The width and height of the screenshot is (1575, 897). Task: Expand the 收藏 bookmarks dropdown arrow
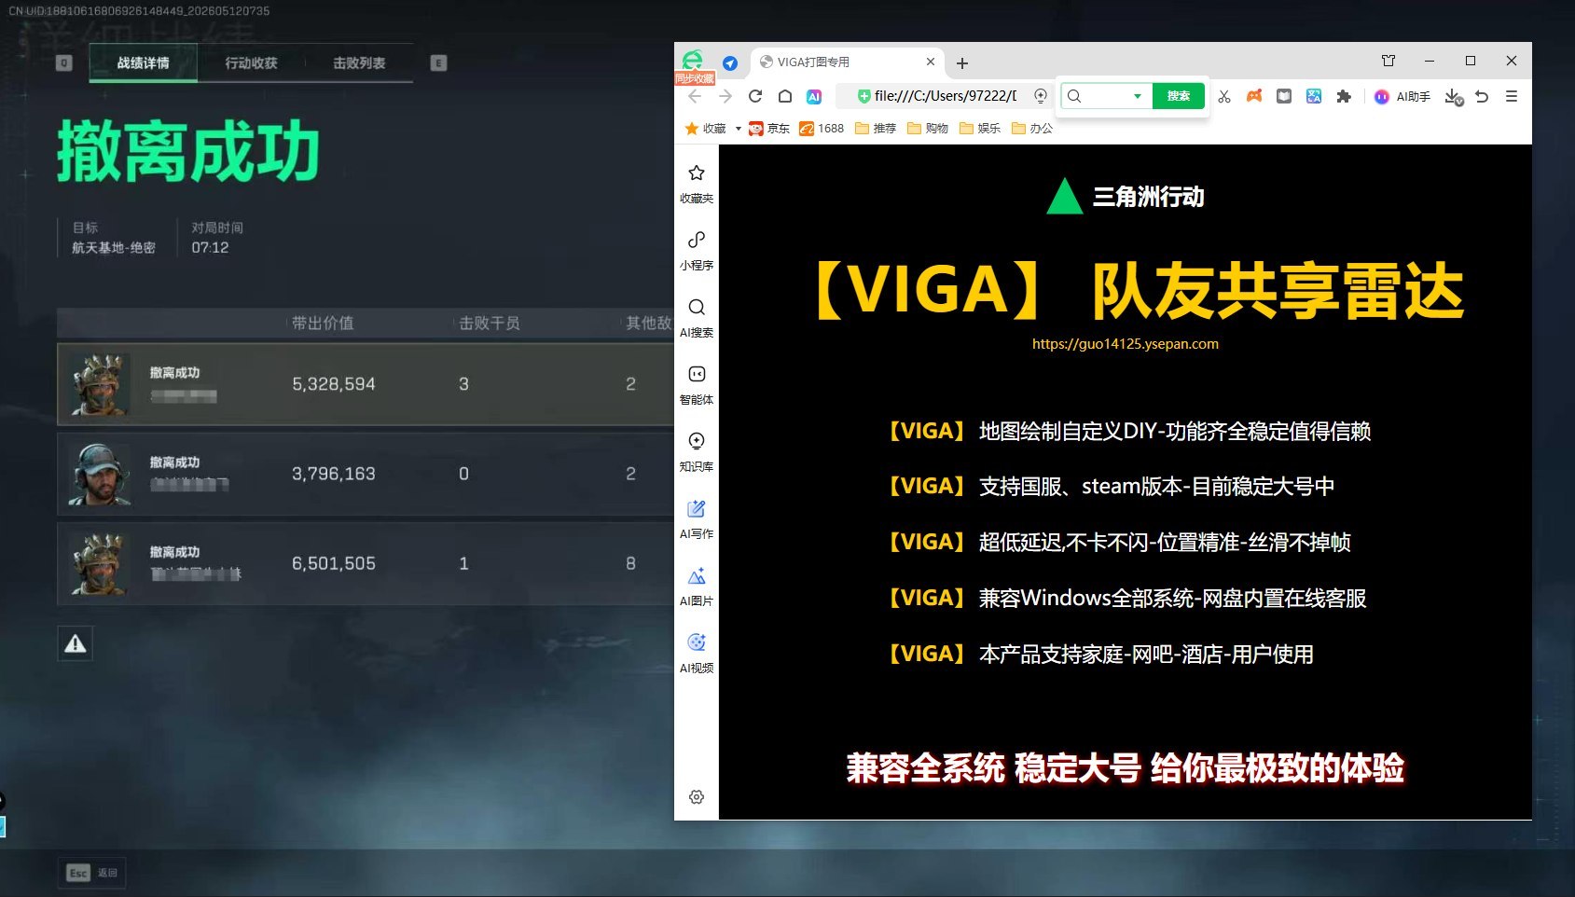(x=738, y=129)
